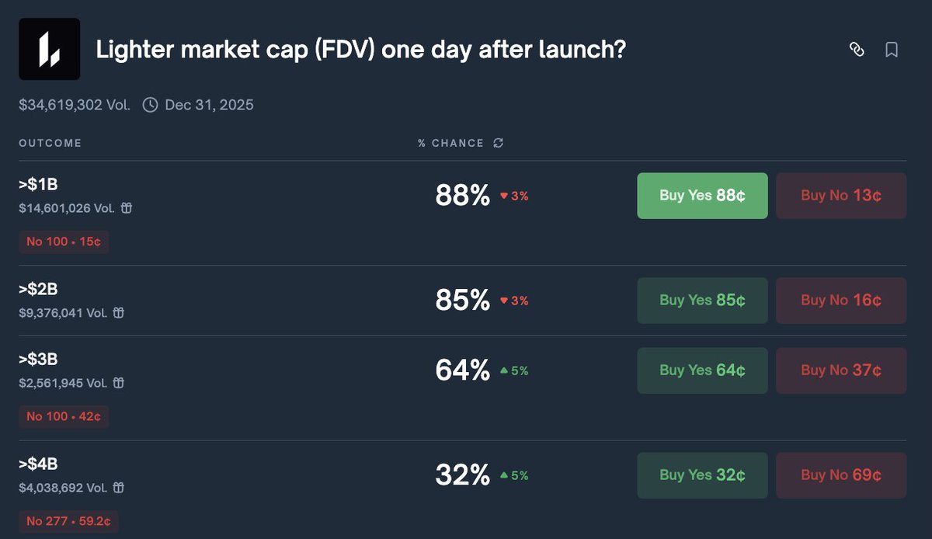Click the 'No 100 • 15¢' order badge
The height and width of the screenshot is (539, 932).
click(x=64, y=242)
